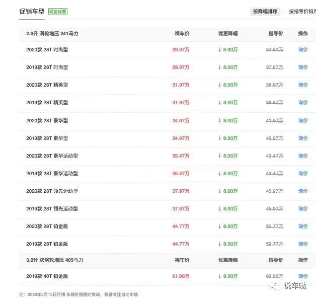Sort by 按降幅排序
The width and height of the screenshot is (316, 299).
[265, 12]
